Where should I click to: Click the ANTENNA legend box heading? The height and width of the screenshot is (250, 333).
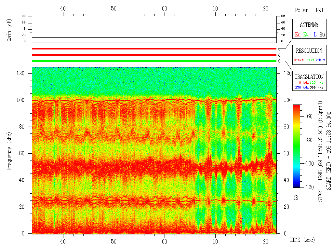tap(309, 25)
